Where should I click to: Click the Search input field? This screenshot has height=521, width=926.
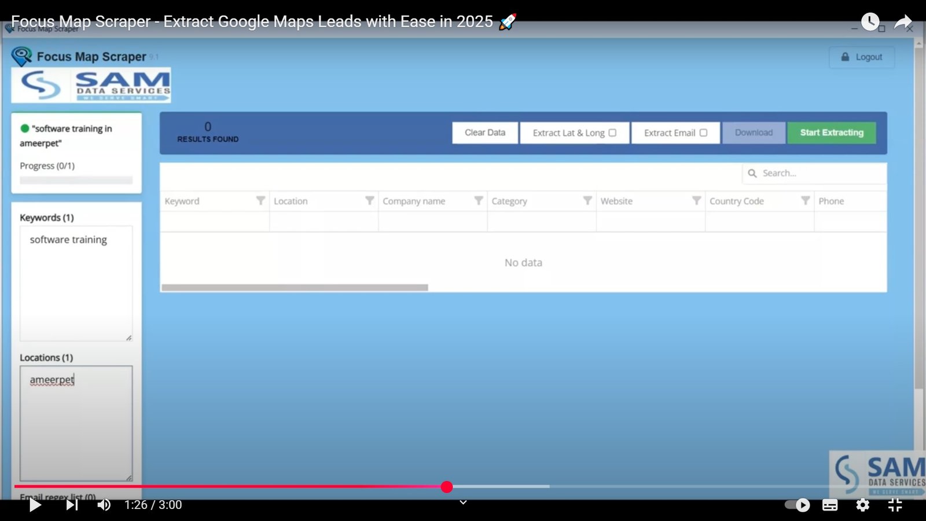click(814, 173)
